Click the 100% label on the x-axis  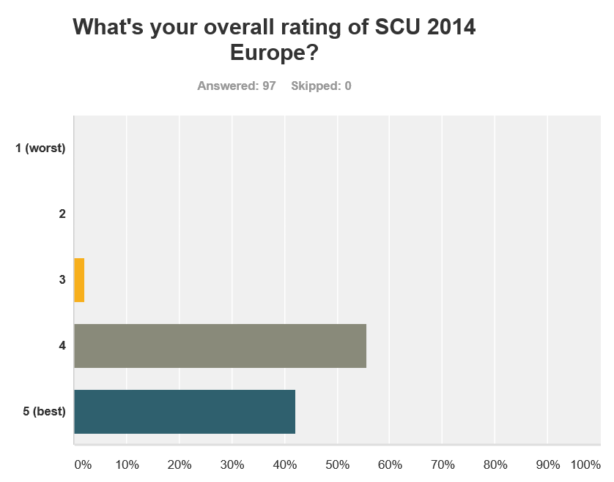pyautogui.click(x=585, y=464)
